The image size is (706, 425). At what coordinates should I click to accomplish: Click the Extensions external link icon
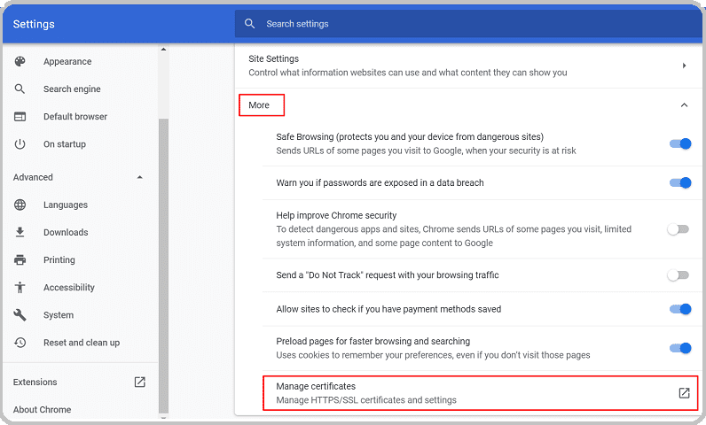point(139,382)
